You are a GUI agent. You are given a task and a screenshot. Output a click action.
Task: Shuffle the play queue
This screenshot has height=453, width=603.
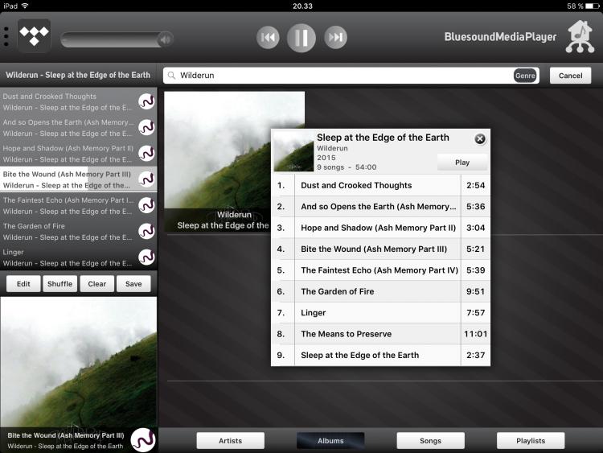pos(60,284)
